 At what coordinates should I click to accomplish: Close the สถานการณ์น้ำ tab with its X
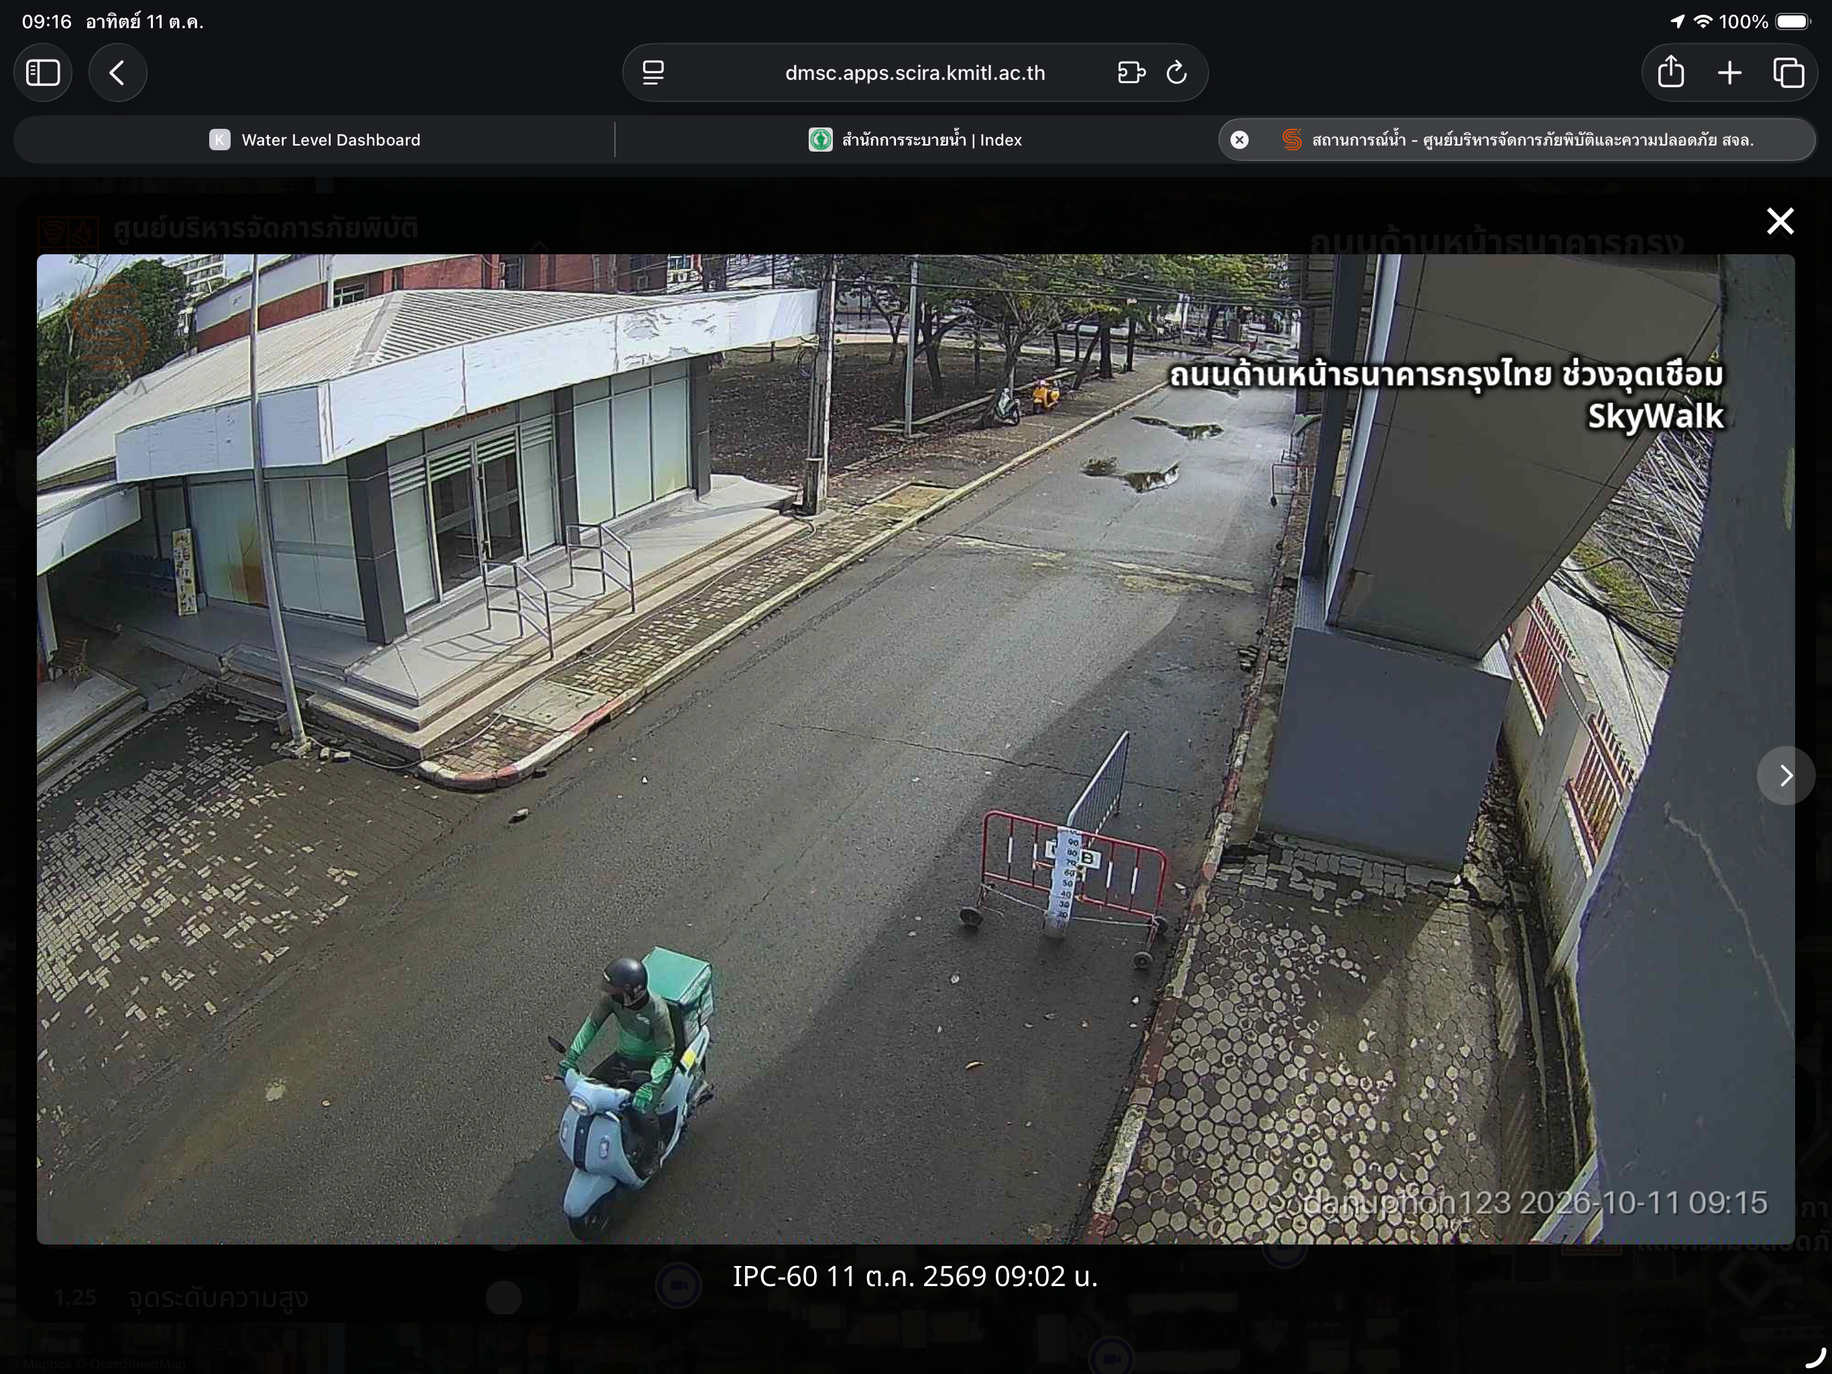coord(1240,140)
